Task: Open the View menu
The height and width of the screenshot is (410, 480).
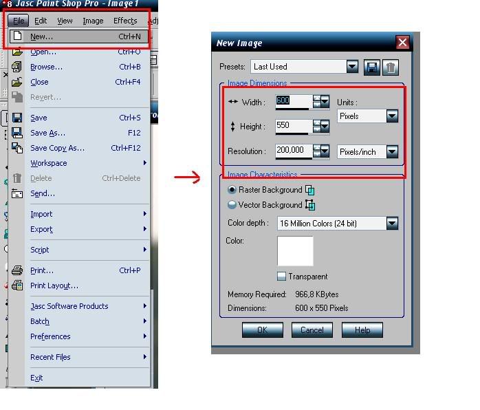Action: (x=65, y=21)
